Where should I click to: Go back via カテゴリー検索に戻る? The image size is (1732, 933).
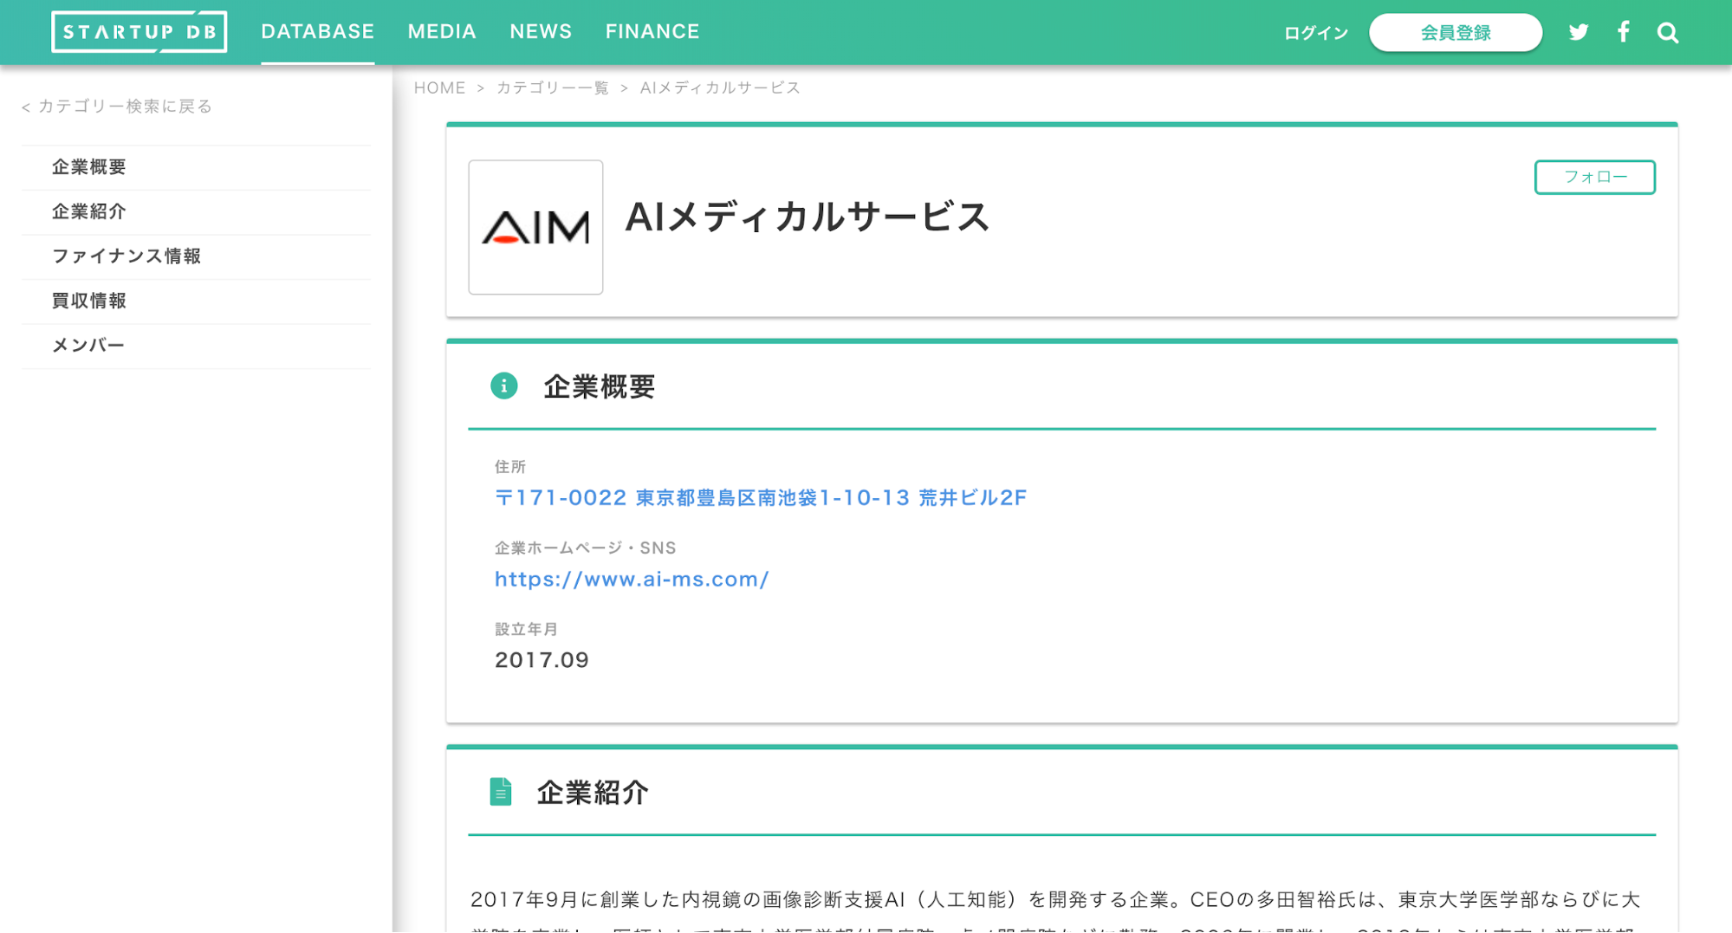(x=117, y=107)
